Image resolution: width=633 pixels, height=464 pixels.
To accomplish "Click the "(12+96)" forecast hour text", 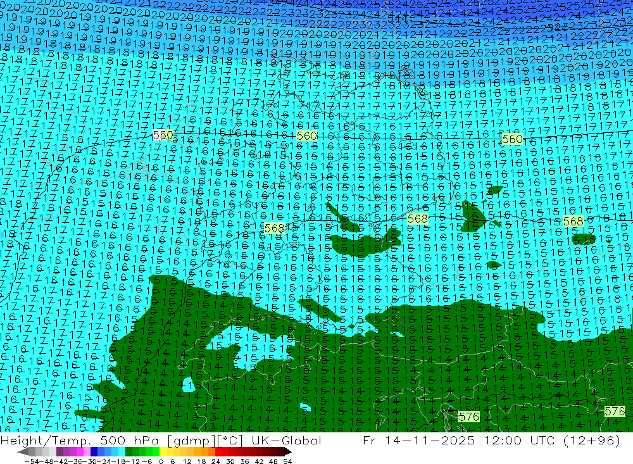I will pos(591,441).
